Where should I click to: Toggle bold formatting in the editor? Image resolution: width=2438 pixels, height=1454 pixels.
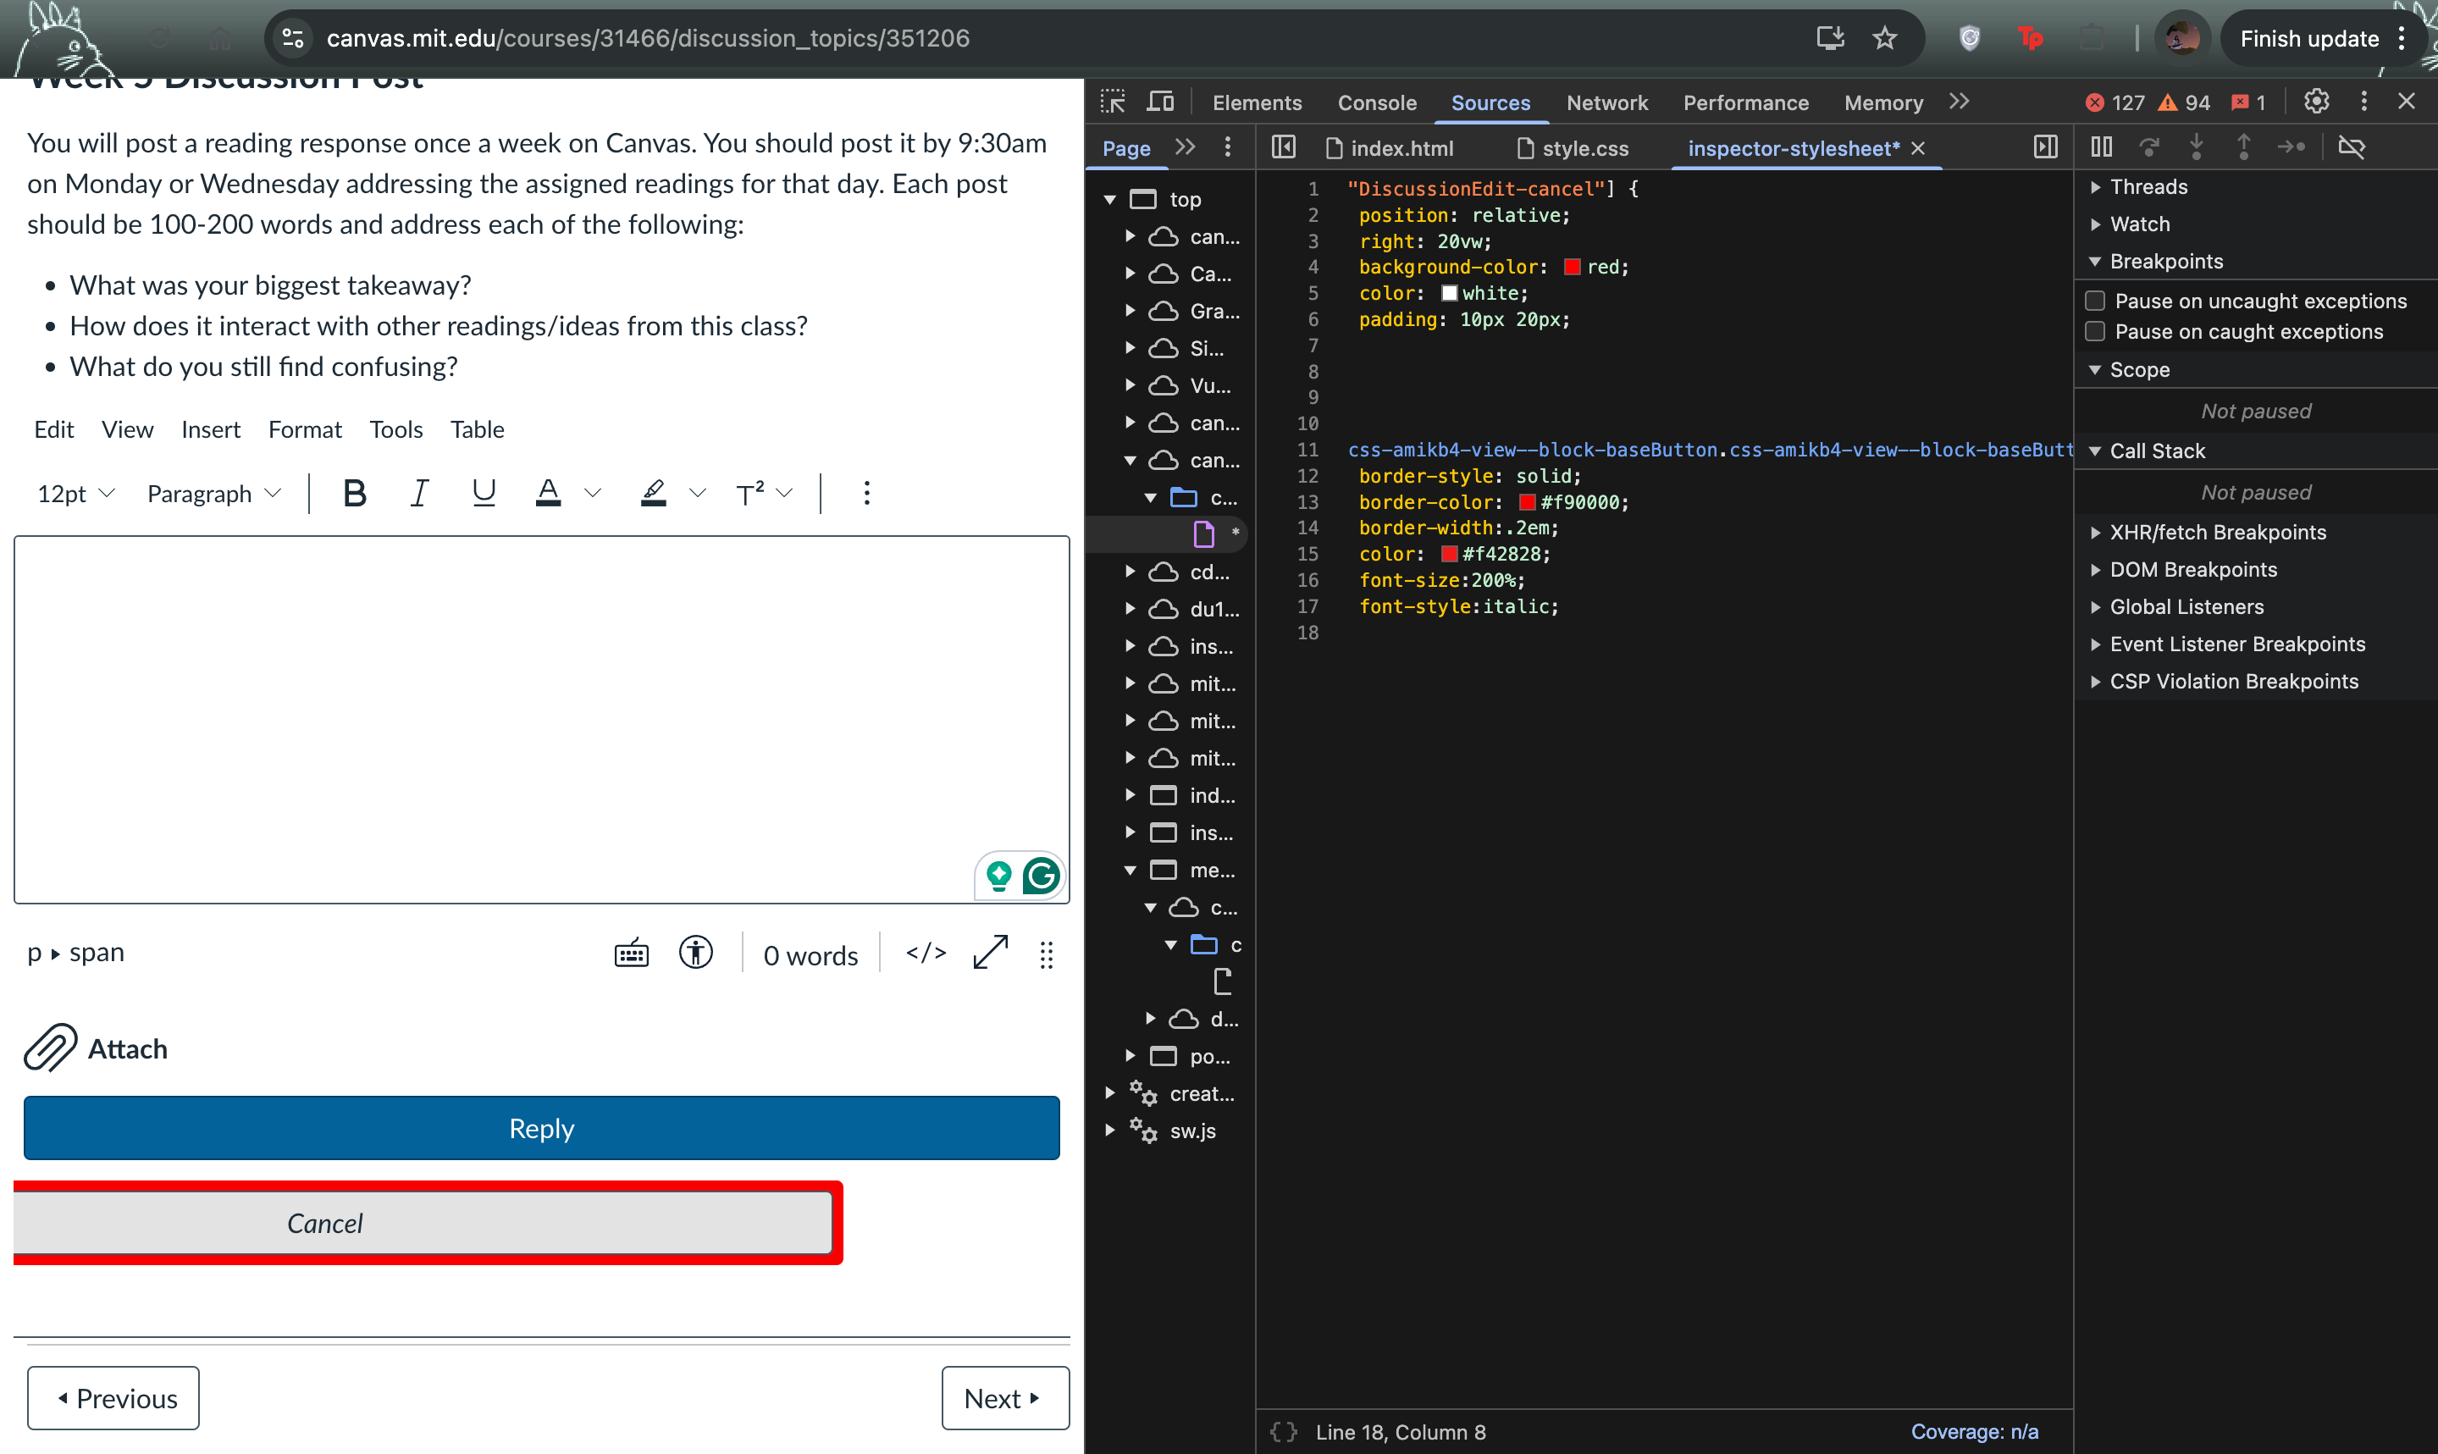pyautogui.click(x=355, y=493)
